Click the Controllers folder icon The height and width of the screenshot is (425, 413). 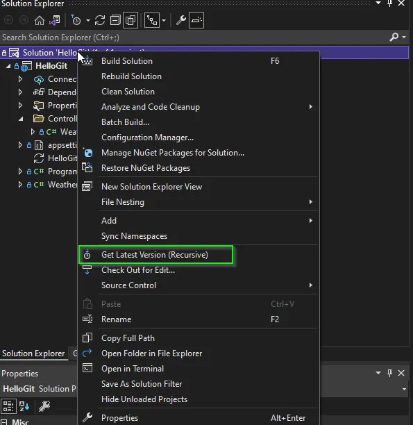pyautogui.click(x=38, y=119)
